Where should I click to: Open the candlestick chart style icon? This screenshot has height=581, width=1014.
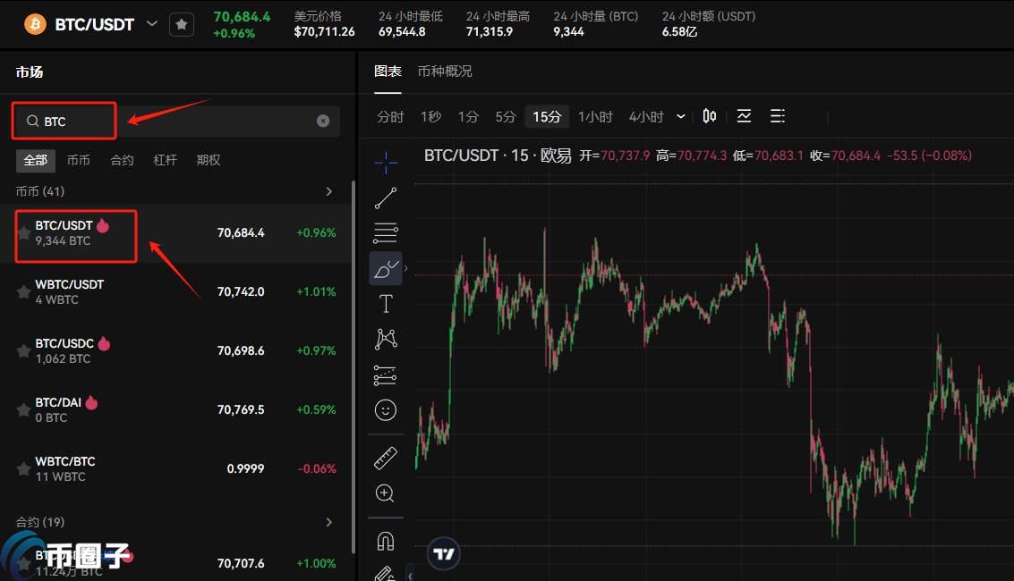click(710, 116)
